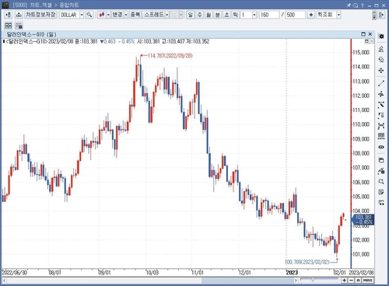The height and width of the screenshot is (286, 389).
Task: Click the scrollbar left arrow
Action: point(5,281)
